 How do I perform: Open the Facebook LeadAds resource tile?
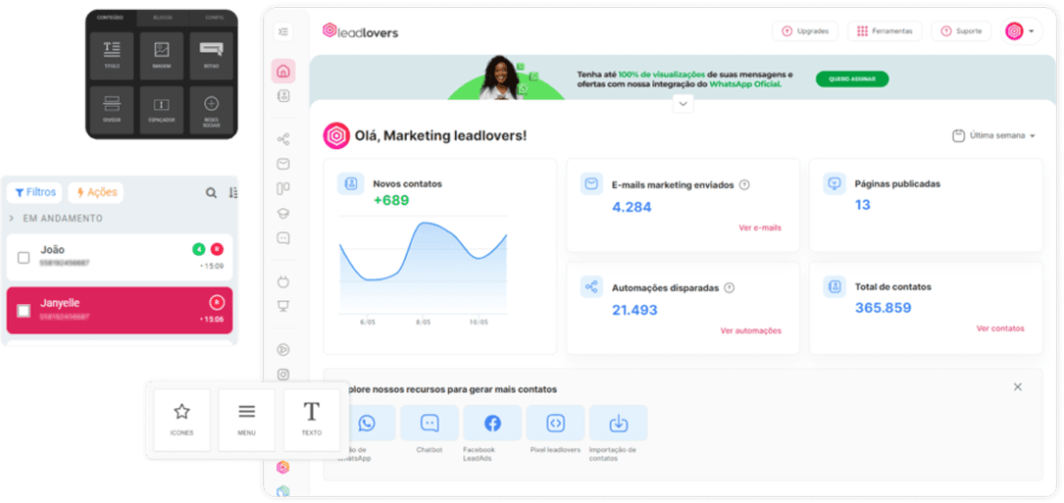tap(492, 423)
